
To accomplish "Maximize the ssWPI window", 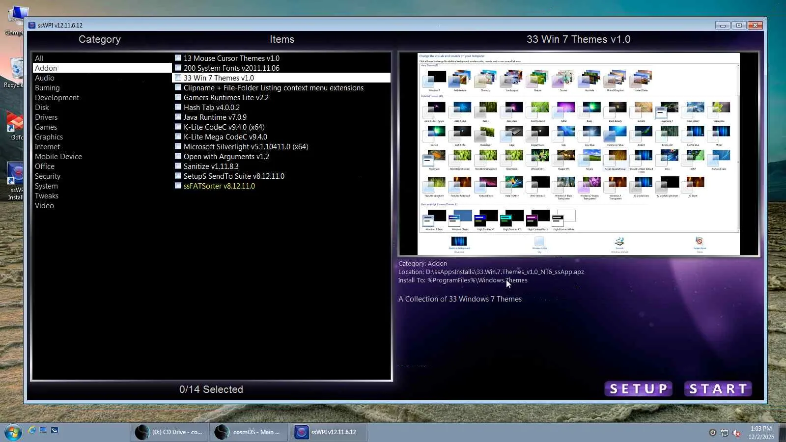I will point(739,26).
